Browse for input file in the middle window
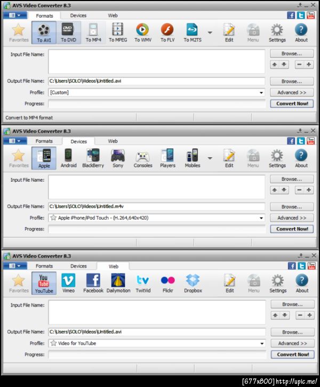Image resolution: width=320 pixels, height=387 pixels. click(292, 179)
